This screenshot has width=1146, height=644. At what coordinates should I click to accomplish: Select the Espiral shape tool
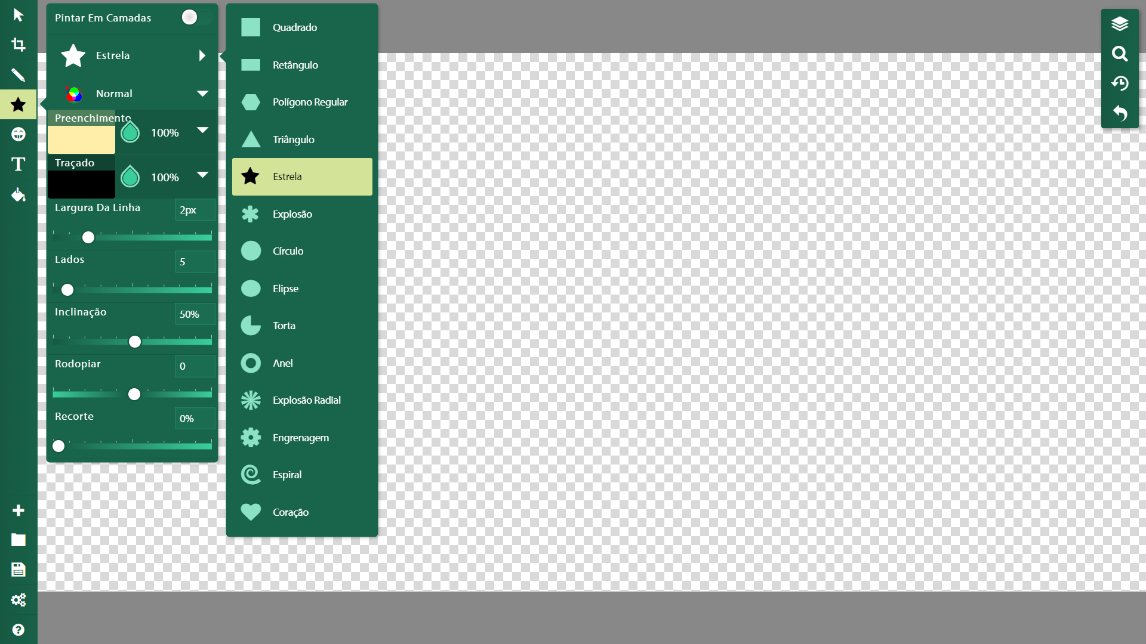[x=301, y=474]
